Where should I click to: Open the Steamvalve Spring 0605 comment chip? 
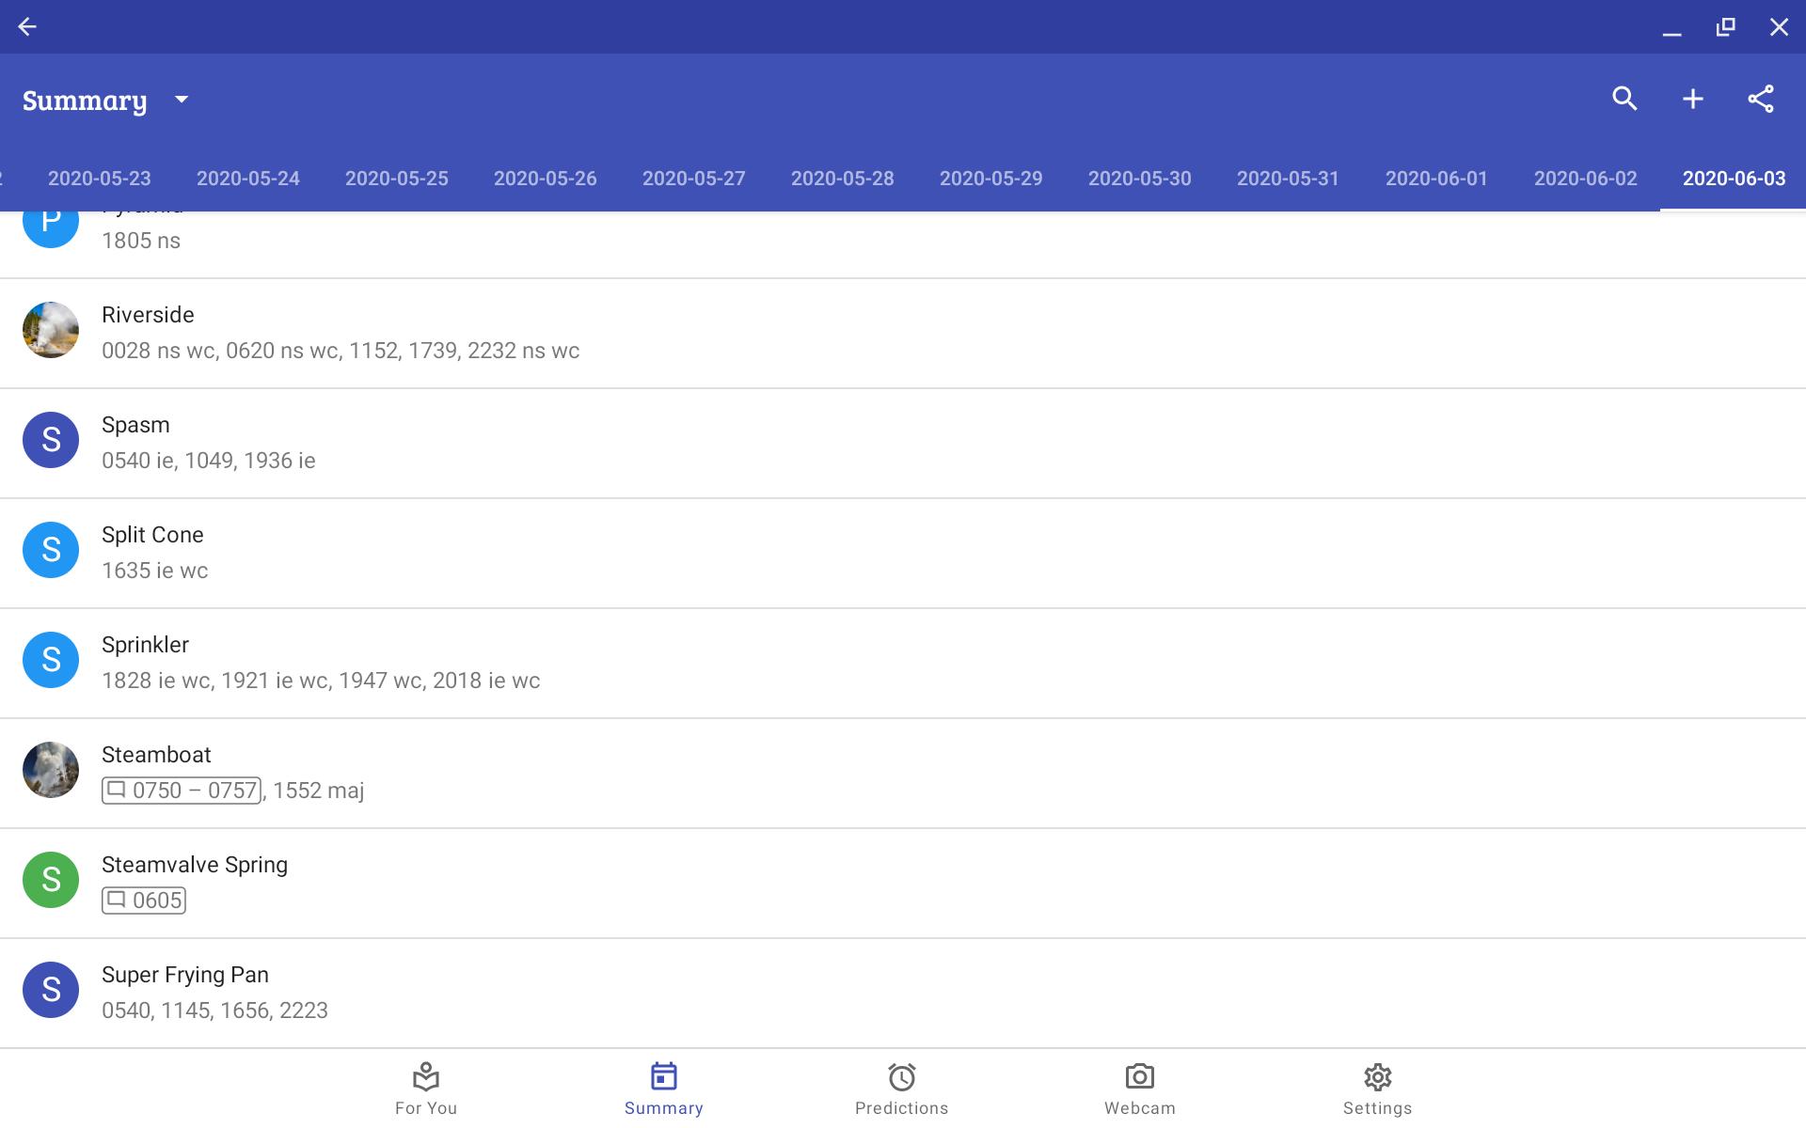pyautogui.click(x=144, y=901)
